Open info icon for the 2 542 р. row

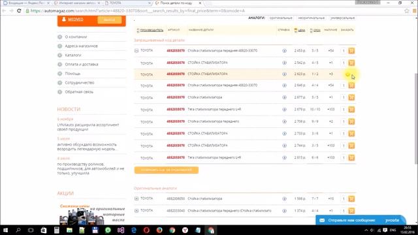point(285,63)
